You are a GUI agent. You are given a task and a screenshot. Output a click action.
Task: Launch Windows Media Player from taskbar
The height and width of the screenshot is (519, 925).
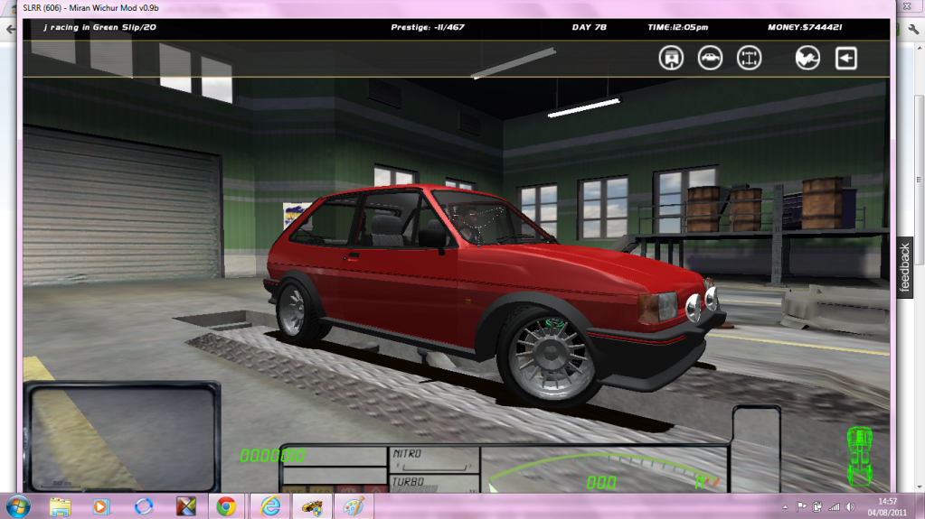point(101,506)
